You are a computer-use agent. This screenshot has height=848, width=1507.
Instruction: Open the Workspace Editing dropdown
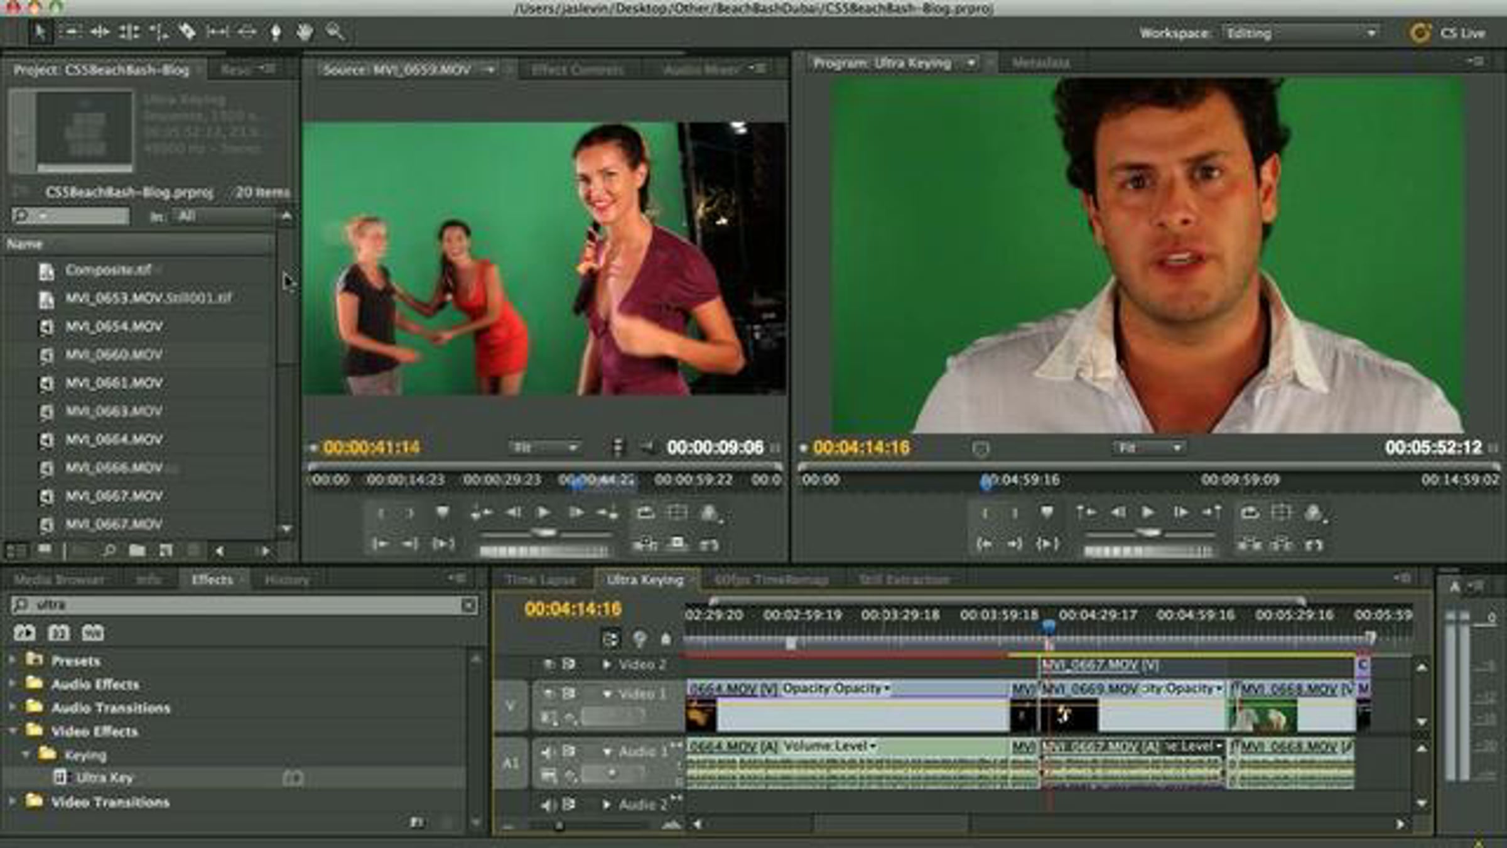(x=1300, y=33)
